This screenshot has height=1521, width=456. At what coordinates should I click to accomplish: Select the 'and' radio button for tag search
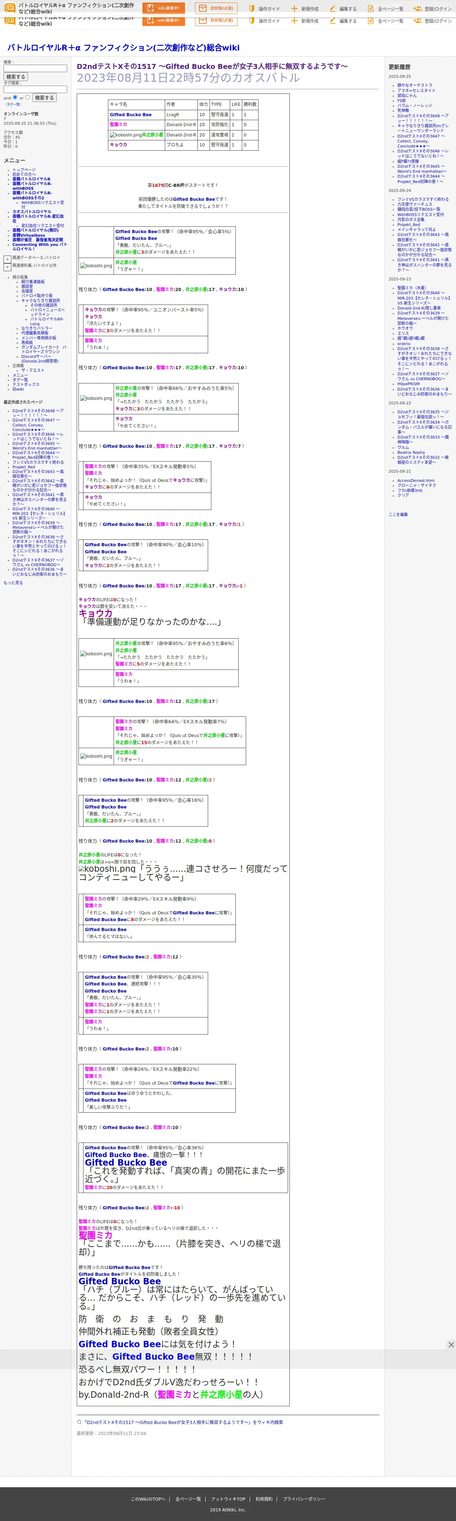click(15, 97)
